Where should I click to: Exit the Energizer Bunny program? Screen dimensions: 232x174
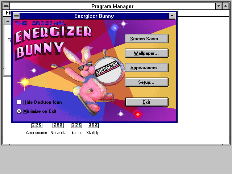[146, 102]
